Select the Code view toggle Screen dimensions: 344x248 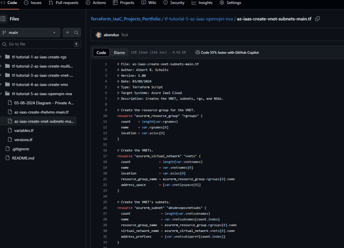click(101, 52)
